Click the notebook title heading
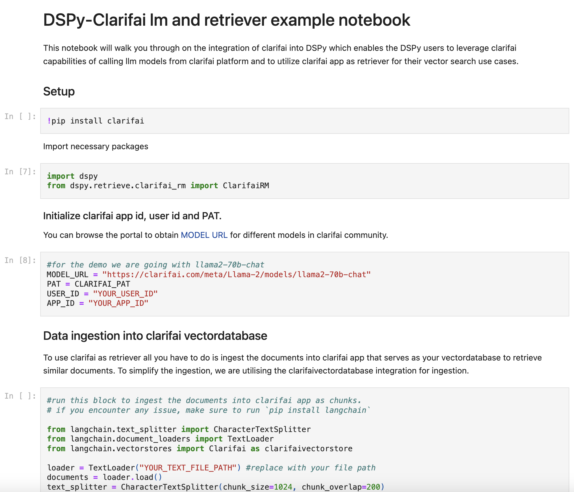The image size is (574, 492). (226, 20)
